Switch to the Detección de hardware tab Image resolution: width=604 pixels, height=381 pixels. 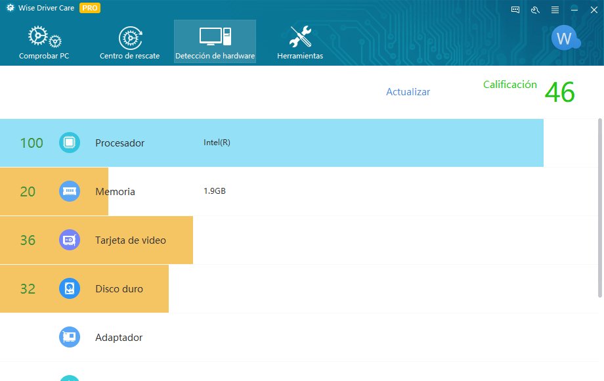(x=215, y=41)
